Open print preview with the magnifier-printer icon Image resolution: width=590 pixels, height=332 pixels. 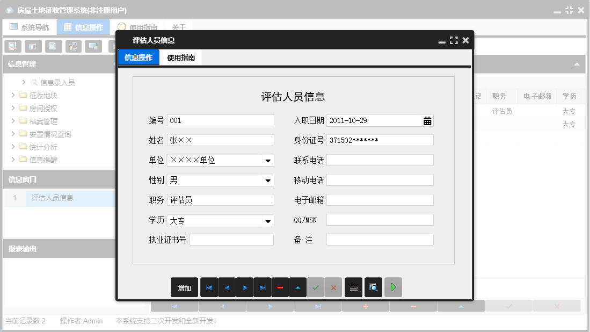[x=373, y=287]
